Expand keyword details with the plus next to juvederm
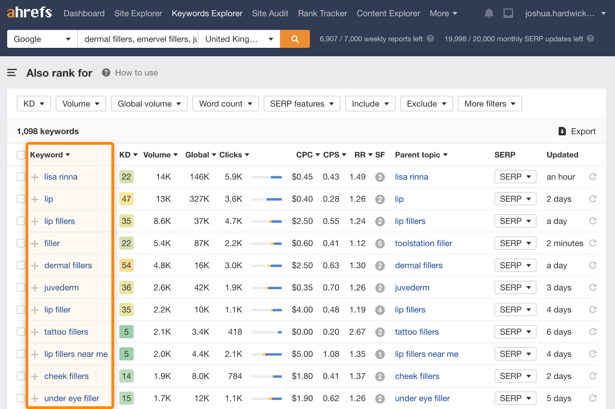615x409 pixels. coord(35,287)
